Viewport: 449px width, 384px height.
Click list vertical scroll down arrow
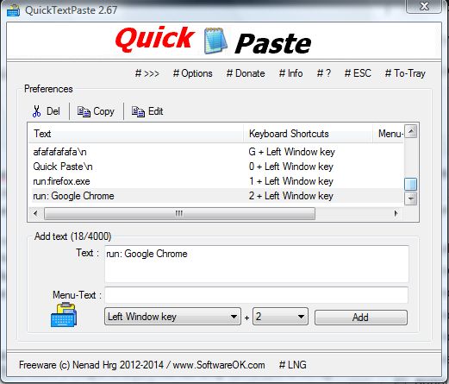(410, 198)
